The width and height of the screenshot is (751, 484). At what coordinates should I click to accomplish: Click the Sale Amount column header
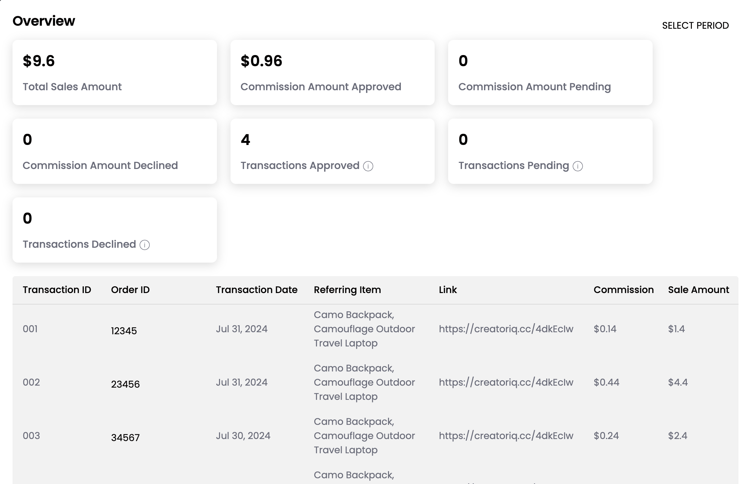[699, 290]
